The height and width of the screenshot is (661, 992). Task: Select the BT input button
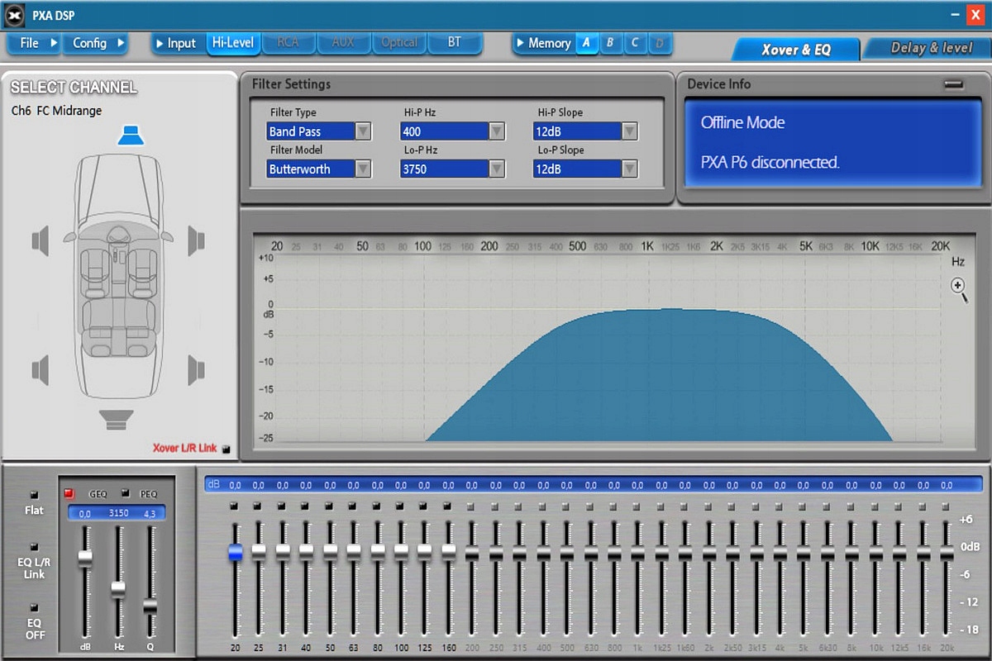coord(454,43)
